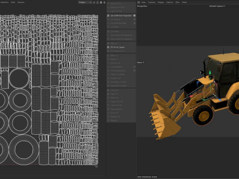Click the UV Straighten command icon
239x179 pixels.
[109, 67]
